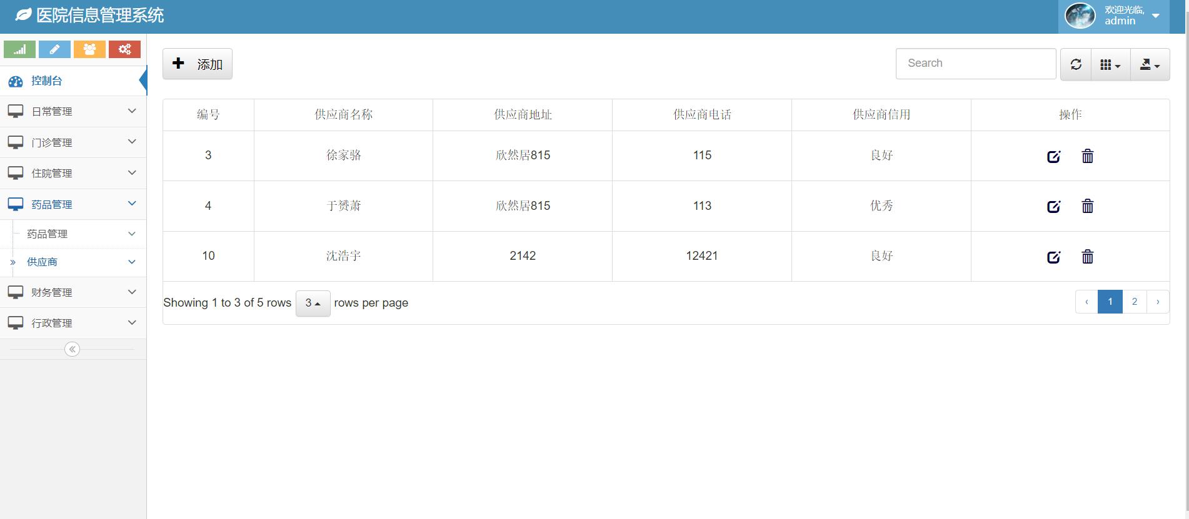Expand the 供应商 submenu chevron
Viewport: 1189px width, 519px height.
tap(132, 262)
